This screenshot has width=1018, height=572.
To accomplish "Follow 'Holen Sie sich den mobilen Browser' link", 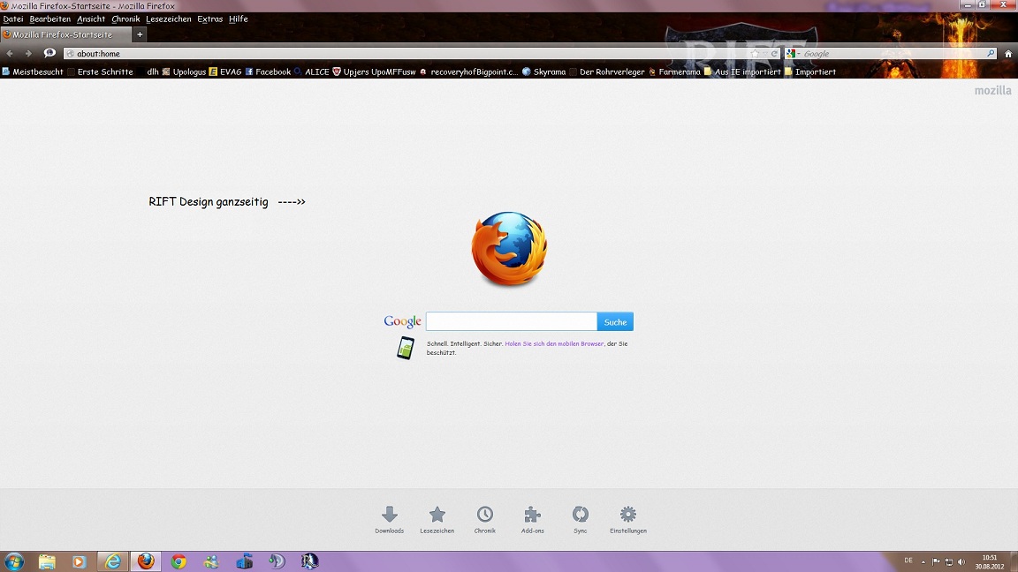I will [x=554, y=343].
